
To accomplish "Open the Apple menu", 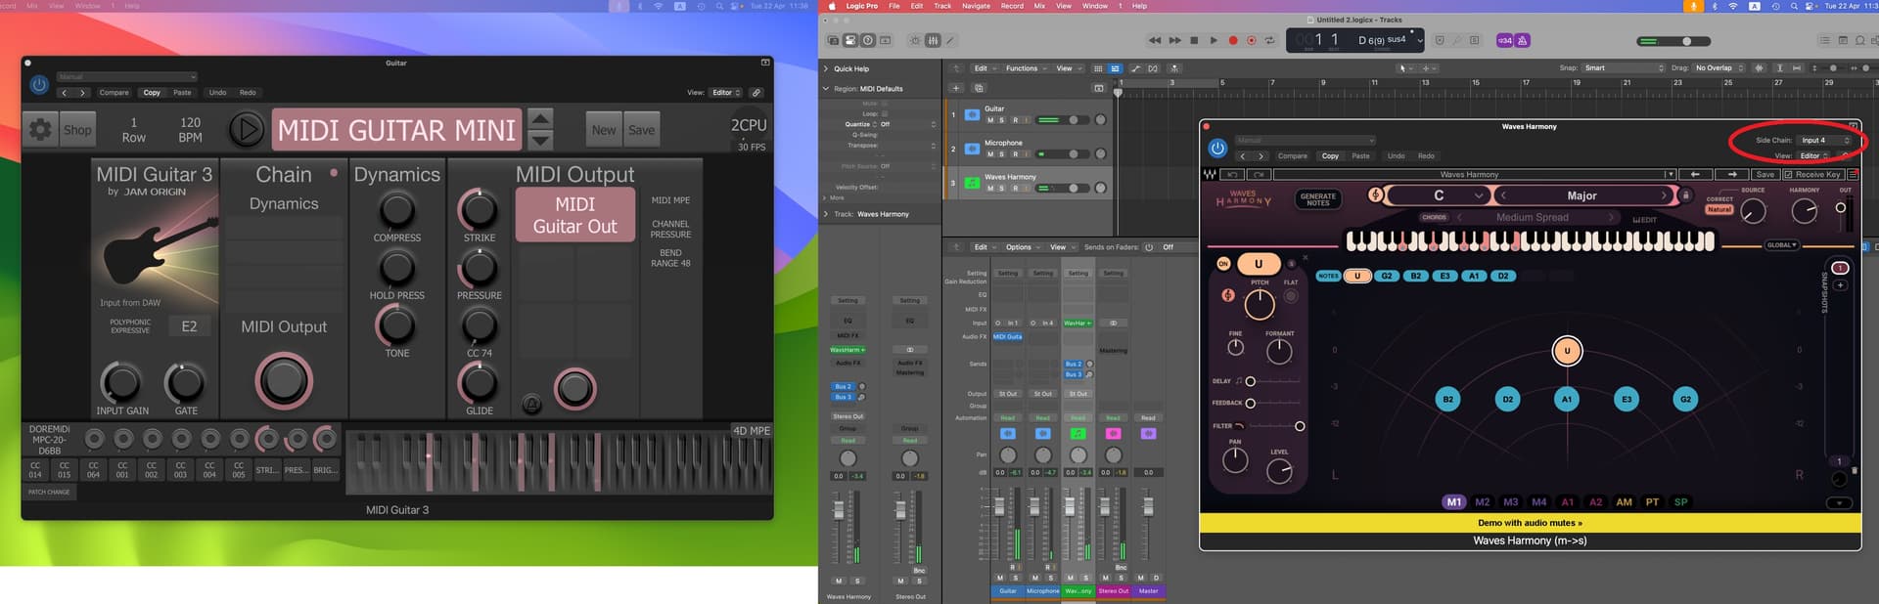I will [833, 6].
